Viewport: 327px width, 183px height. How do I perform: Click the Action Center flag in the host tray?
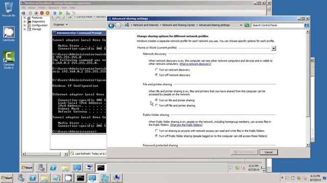[287, 178]
